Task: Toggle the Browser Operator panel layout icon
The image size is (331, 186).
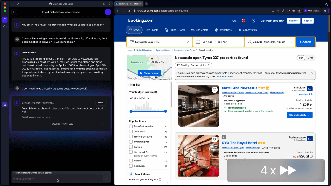Action: (14, 12)
